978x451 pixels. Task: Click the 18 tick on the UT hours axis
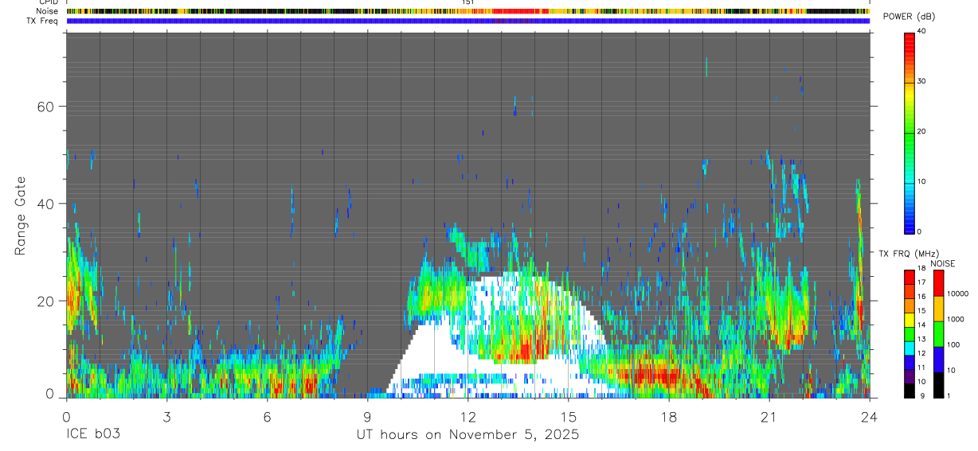pyautogui.click(x=668, y=416)
